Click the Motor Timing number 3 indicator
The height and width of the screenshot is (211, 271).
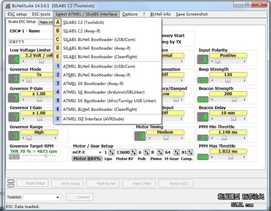point(140,136)
